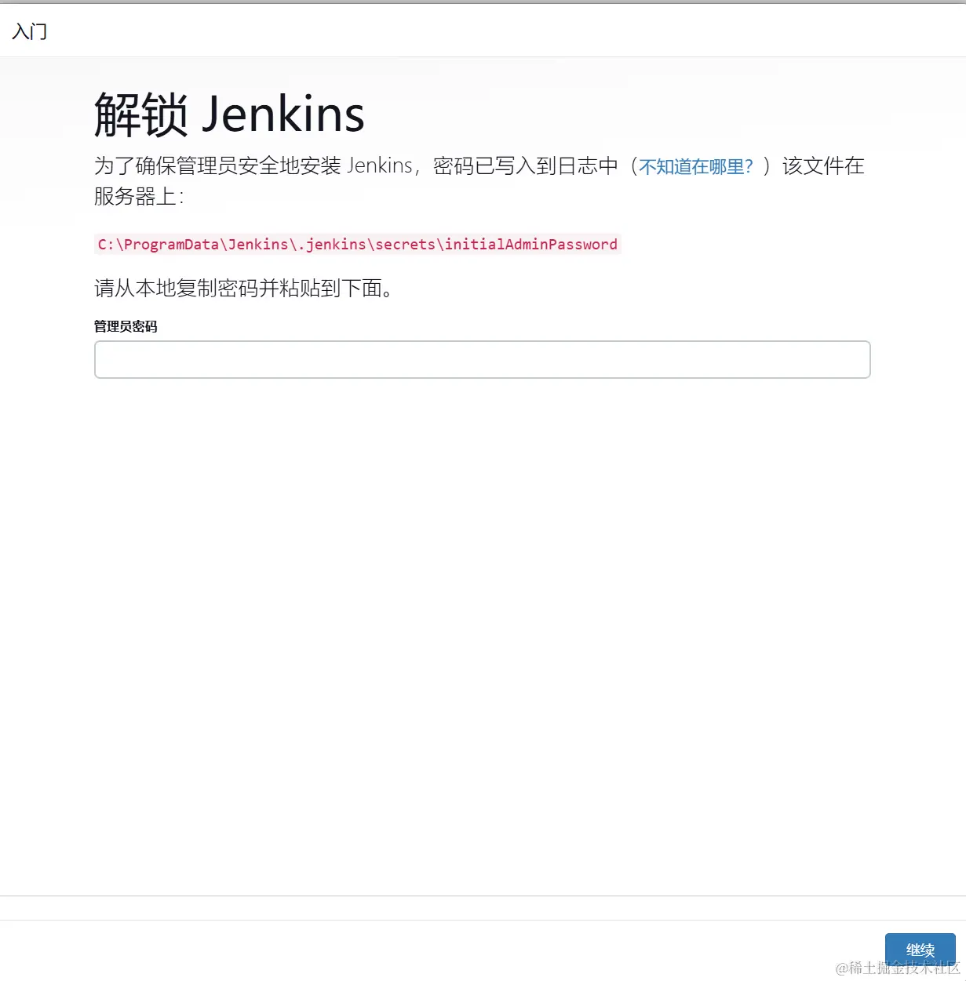Click the 管理员密码 password input field
Viewport: 966px width, 981px height.
pyautogui.click(x=482, y=359)
